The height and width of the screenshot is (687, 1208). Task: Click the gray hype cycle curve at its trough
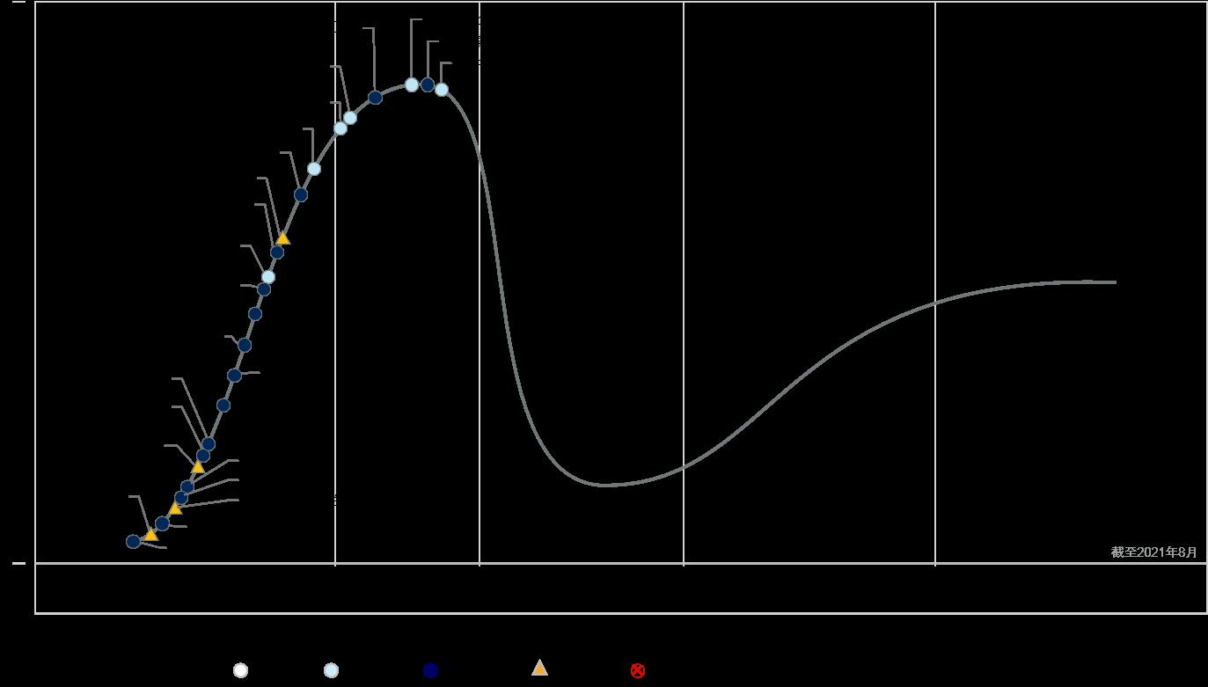tap(605, 485)
